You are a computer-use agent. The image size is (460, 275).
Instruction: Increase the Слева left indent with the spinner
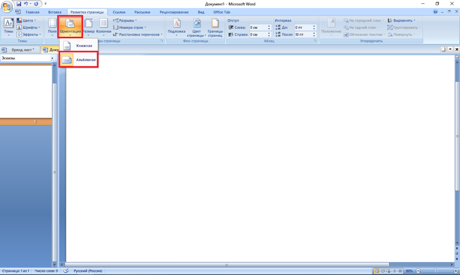269,26
